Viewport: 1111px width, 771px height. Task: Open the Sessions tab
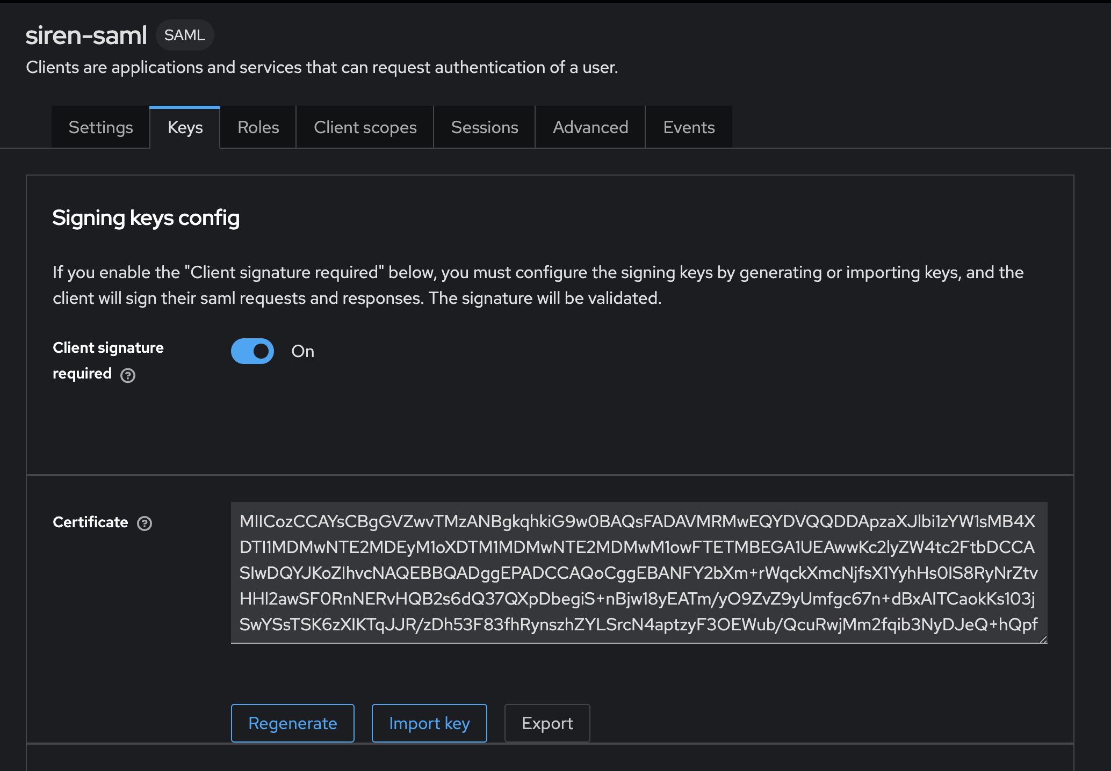click(x=484, y=127)
